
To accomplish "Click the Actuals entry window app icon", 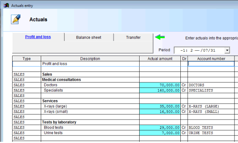I will [x=6, y=5].
